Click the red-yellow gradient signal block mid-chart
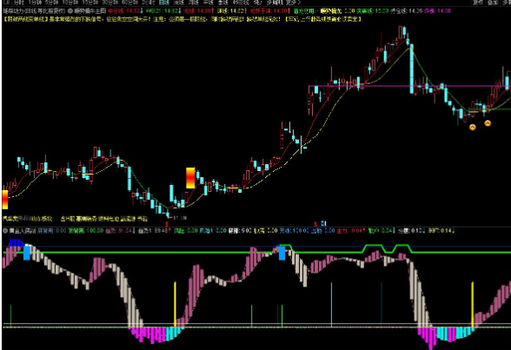511x350 pixels. click(190, 178)
